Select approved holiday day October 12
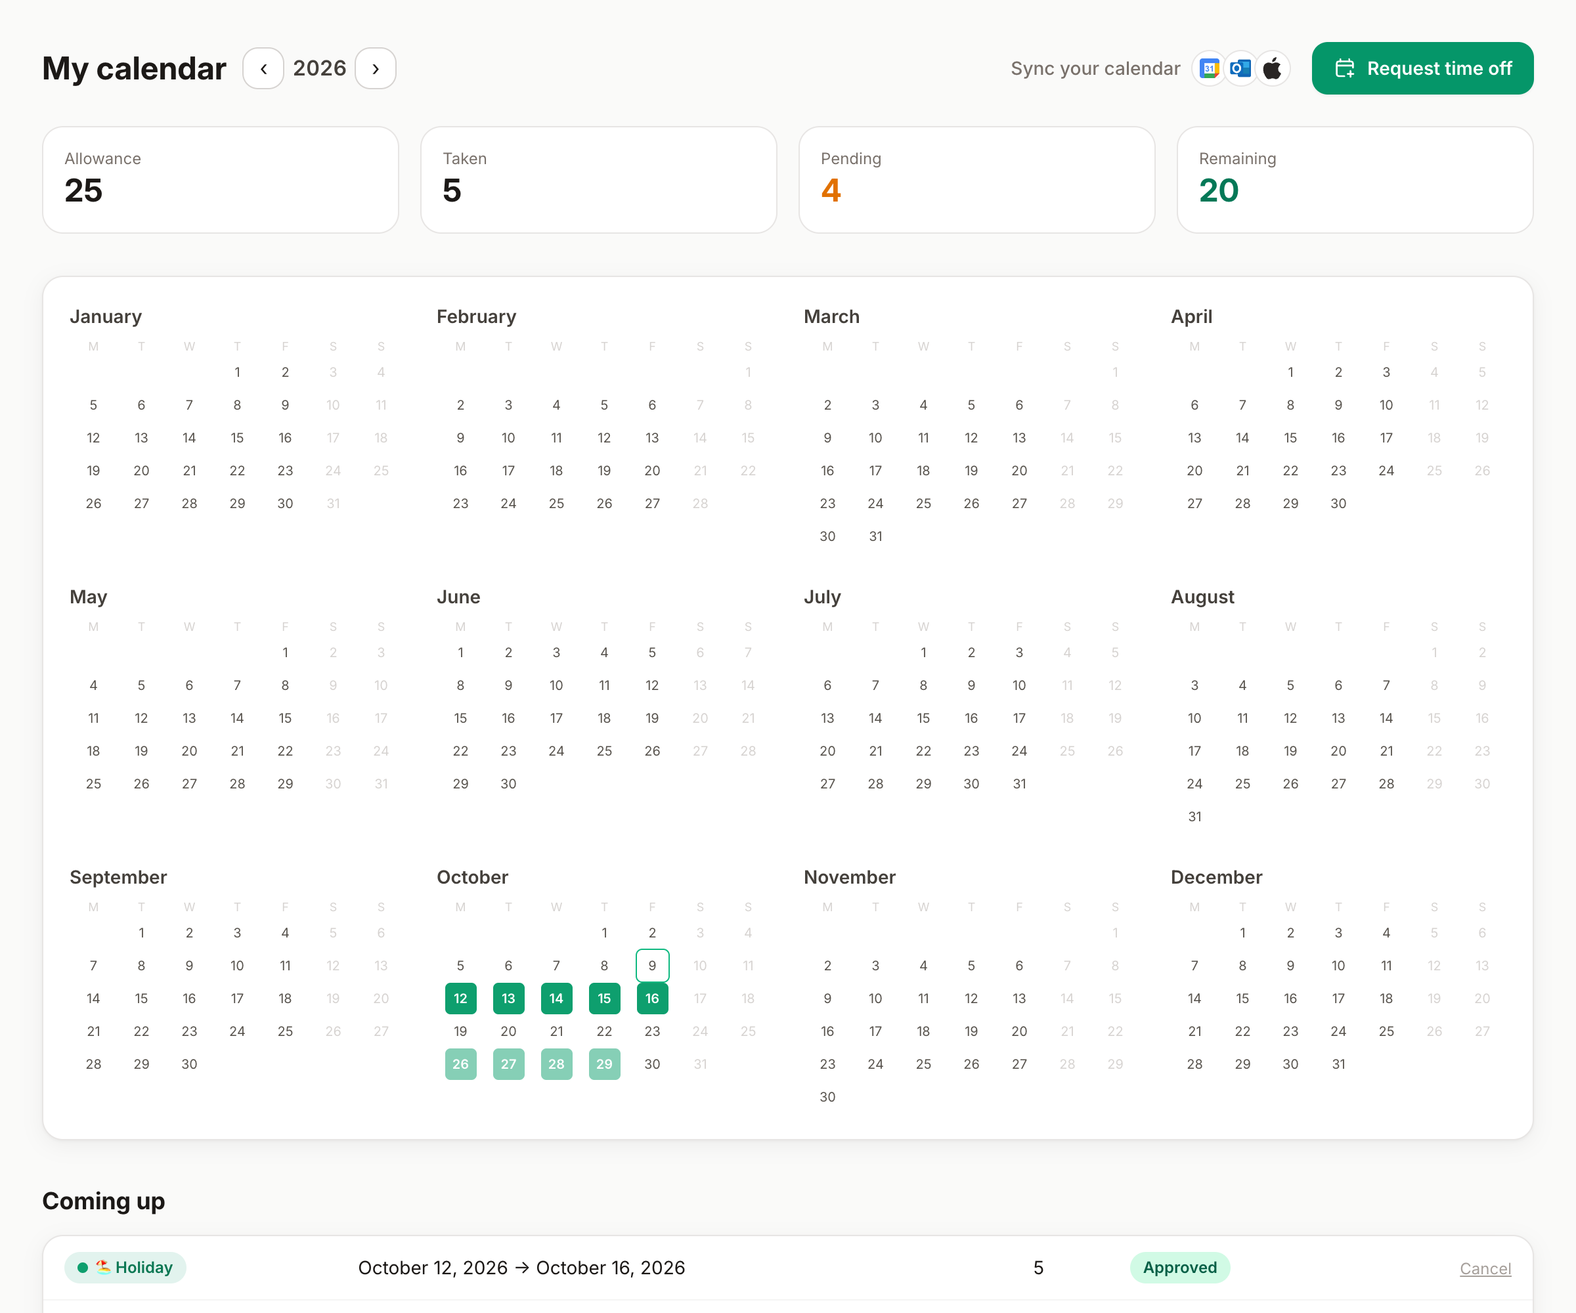 (x=461, y=999)
